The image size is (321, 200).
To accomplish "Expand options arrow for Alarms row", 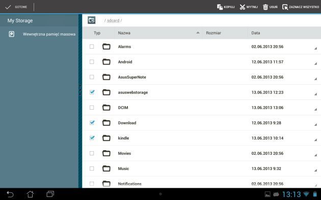I will click(316, 49).
